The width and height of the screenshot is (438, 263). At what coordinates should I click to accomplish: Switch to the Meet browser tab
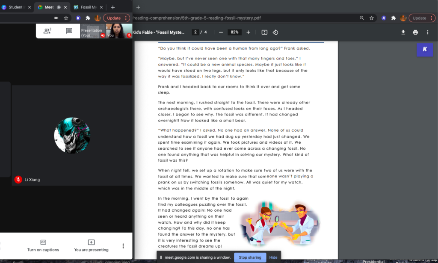49,7
